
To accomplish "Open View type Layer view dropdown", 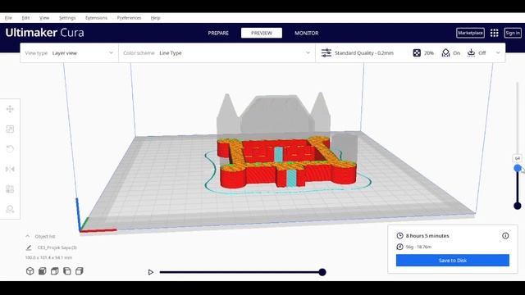I will [69, 52].
